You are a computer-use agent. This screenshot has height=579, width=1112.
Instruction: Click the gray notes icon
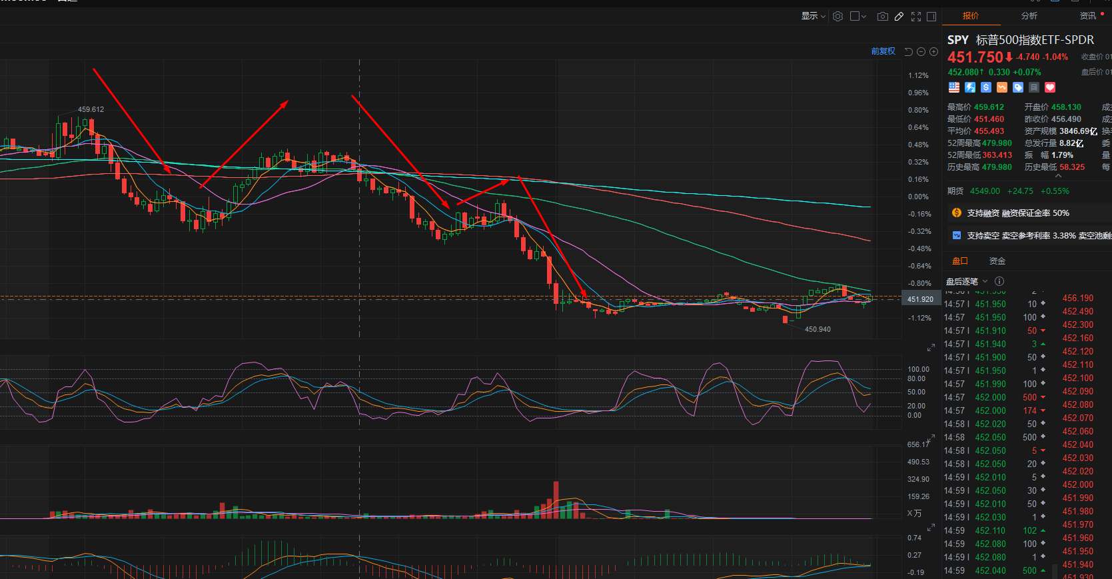tap(1034, 87)
